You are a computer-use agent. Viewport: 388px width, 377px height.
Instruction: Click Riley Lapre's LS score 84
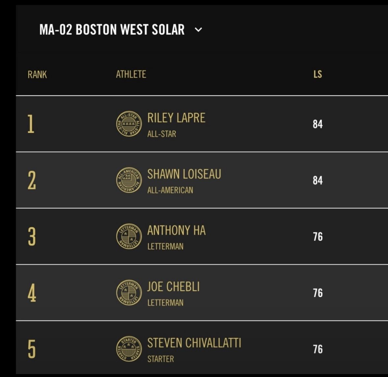317,124
